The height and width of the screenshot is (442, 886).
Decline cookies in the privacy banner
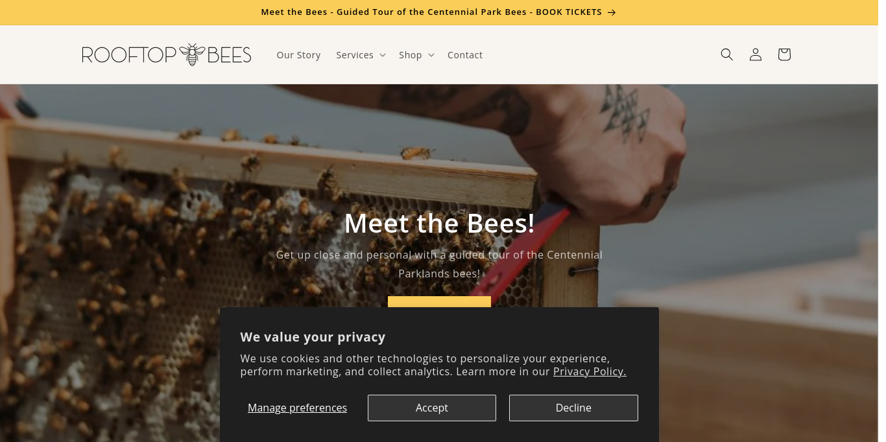click(x=573, y=408)
